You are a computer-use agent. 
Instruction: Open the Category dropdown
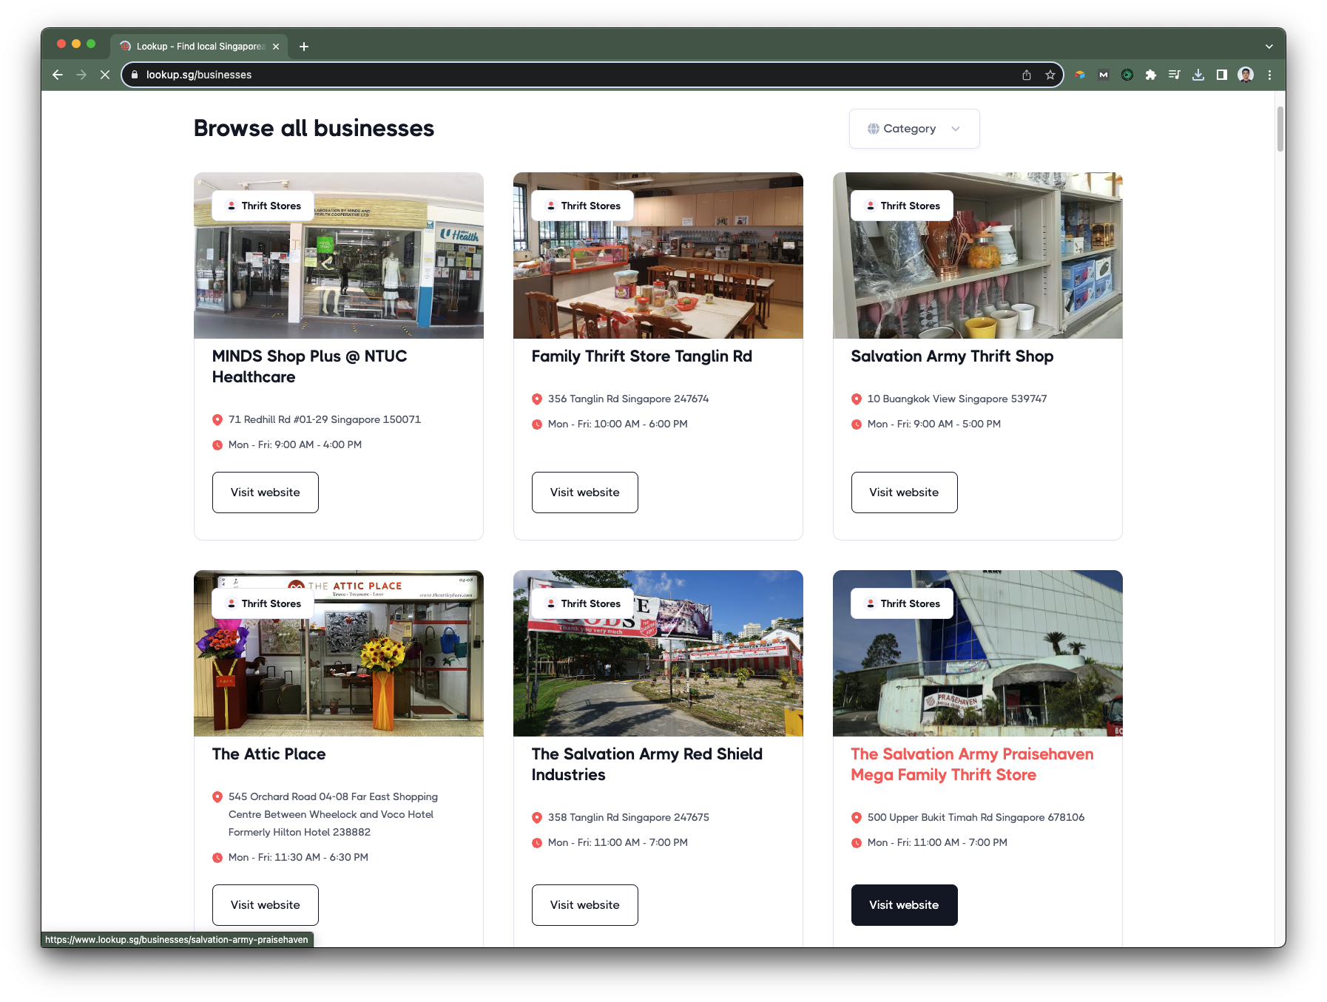pyautogui.click(x=914, y=129)
